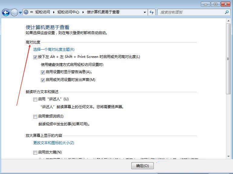
Task: Click the Back navigation arrow
Action: 5,12
